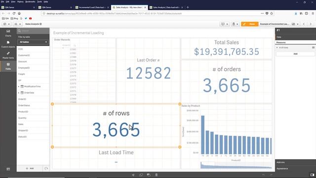Viewport: 316px width, 178px height.
Task: Open the device preview dropdown
Action: (235, 24)
